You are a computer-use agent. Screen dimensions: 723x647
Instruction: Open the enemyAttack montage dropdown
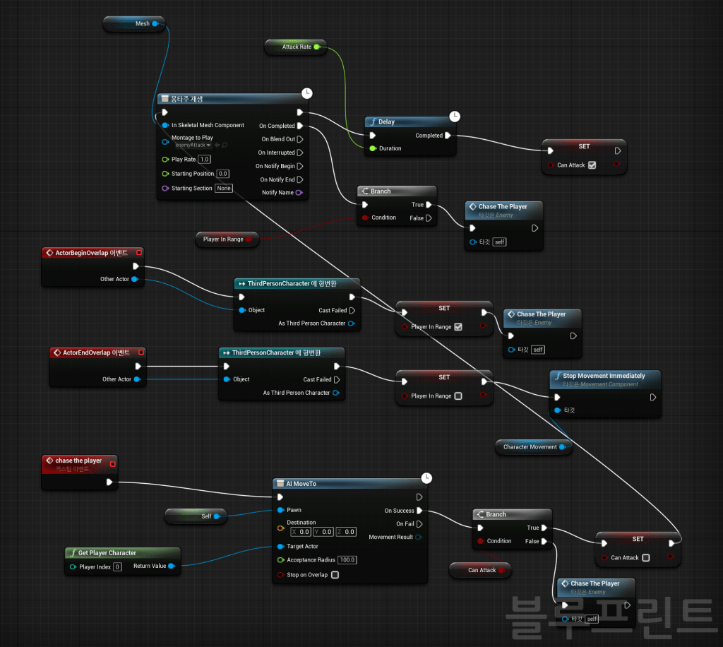(191, 145)
